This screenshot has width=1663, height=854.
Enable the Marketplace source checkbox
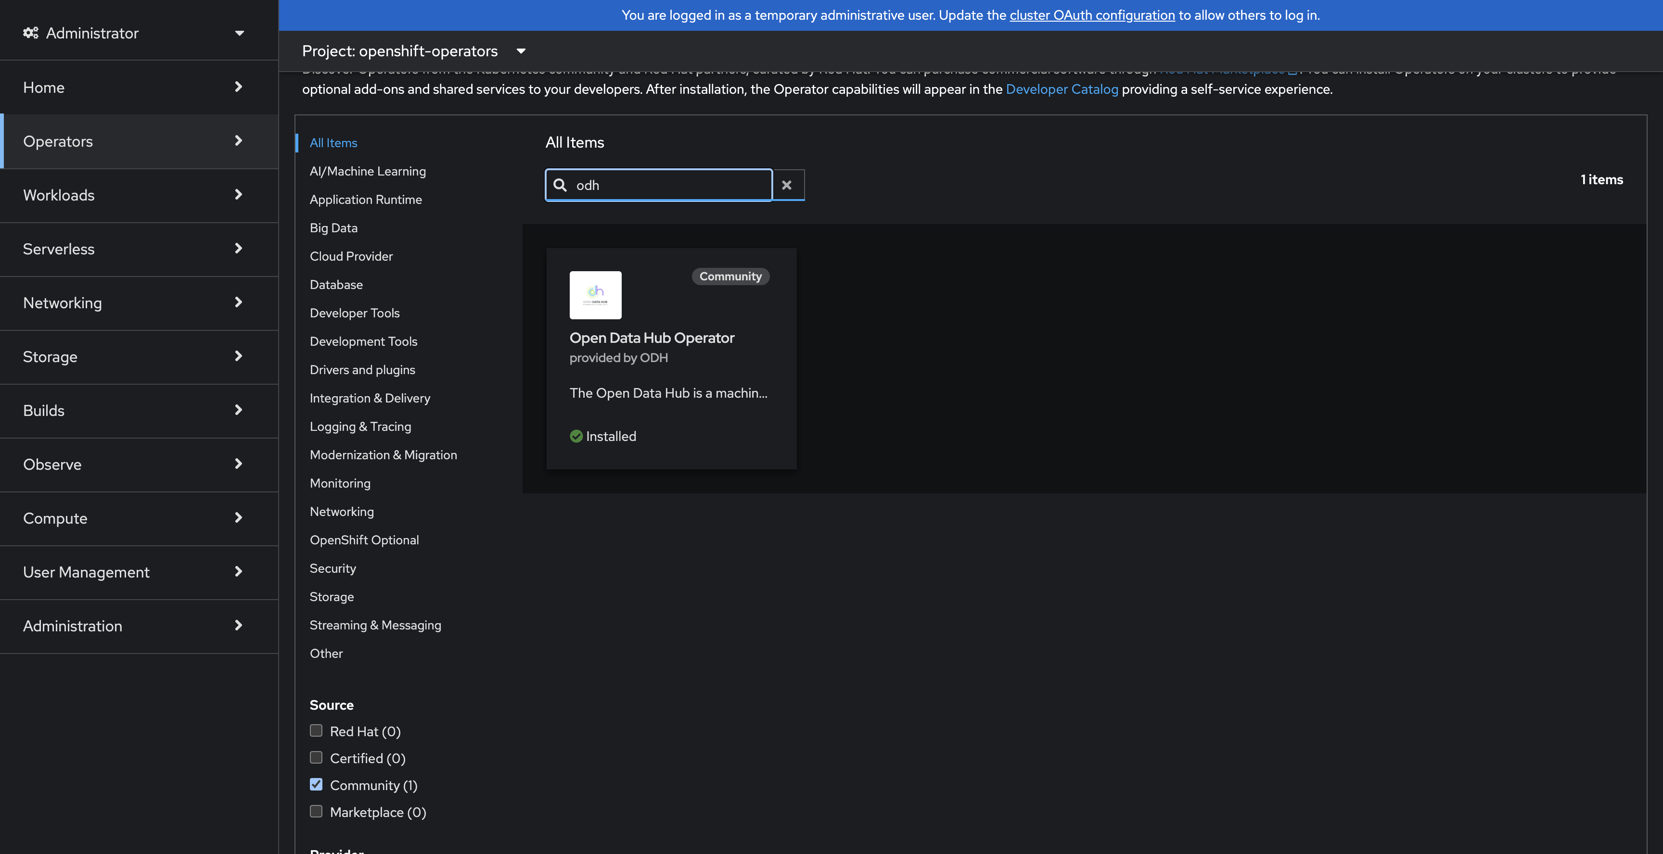(316, 810)
